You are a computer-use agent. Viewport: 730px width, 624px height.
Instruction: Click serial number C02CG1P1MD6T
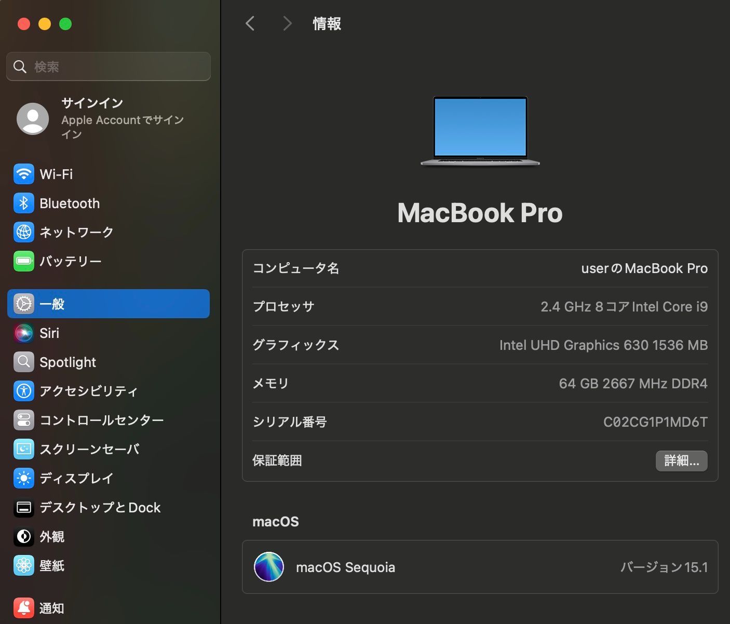click(x=655, y=422)
